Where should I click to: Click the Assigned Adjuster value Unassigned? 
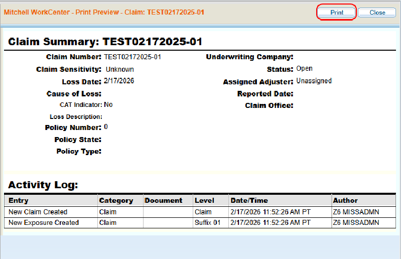pyautogui.click(x=314, y=80)
